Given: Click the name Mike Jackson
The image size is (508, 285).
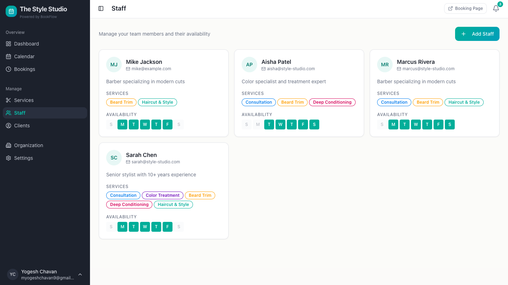Looking at the screenshot, I should point(144,62).
